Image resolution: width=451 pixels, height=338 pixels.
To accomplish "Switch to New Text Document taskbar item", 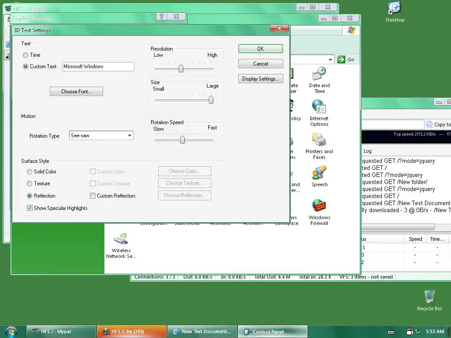I will (202, 331).
